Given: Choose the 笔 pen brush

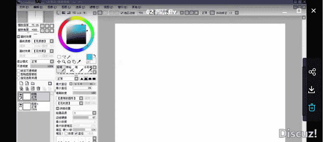Looking at the screenshot, I should pos(79,70).
